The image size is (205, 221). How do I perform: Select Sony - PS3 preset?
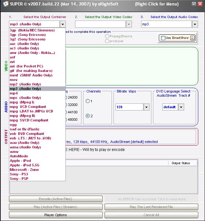37,174
